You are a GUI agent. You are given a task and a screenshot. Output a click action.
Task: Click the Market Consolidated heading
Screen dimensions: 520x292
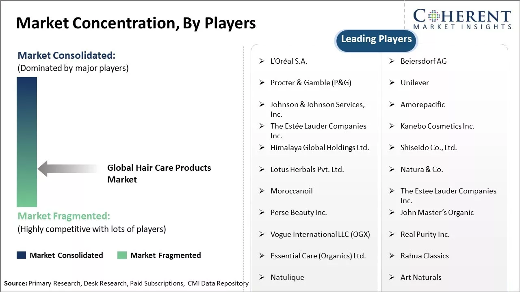(x=67, y=56)
